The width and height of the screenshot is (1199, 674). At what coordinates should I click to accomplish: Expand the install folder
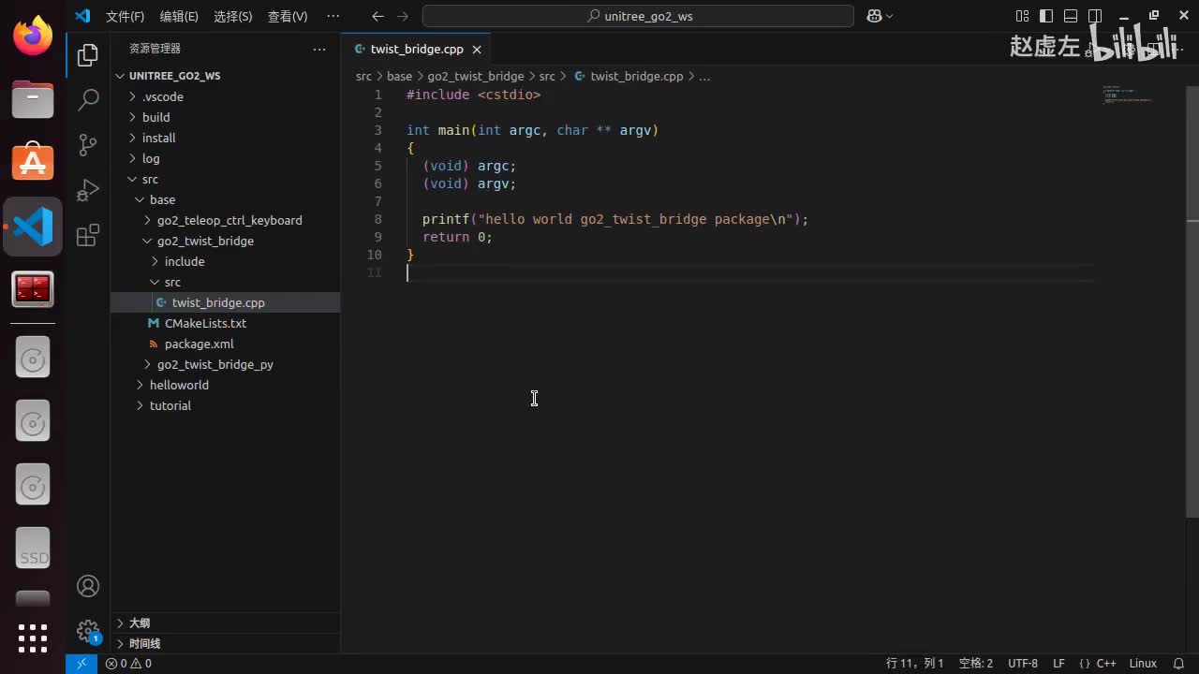pyautogui.click(x=225, y=138)
